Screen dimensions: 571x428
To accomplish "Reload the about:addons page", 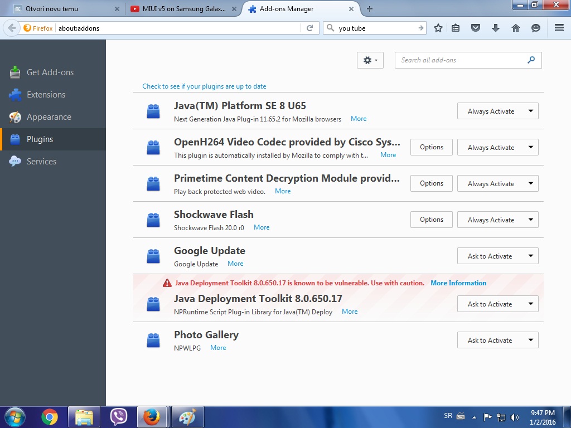I will click(309, 28).
